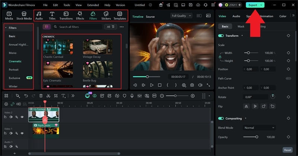Open the Audio tab
298x156 pixels.
coord(39,16)
